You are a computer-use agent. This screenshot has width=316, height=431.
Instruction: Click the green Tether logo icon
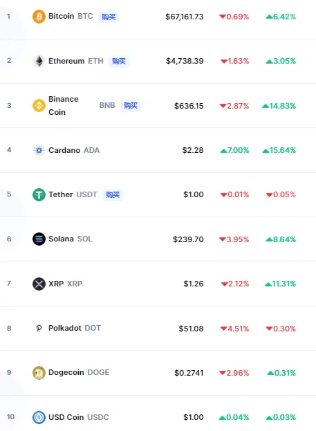pos(39,194)
